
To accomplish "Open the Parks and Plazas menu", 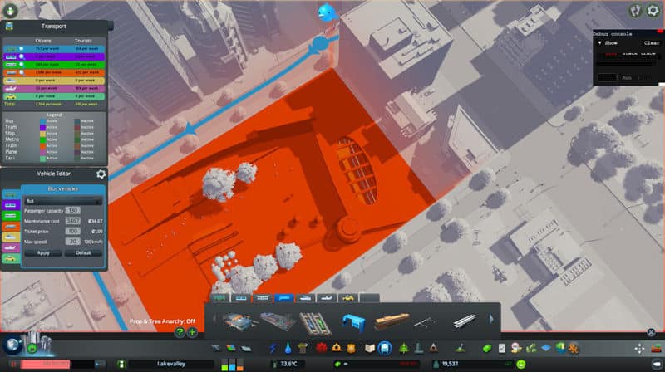I will pos(402,347).
